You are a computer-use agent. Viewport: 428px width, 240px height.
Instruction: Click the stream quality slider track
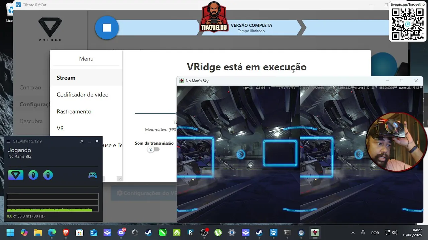click(155, 113)
